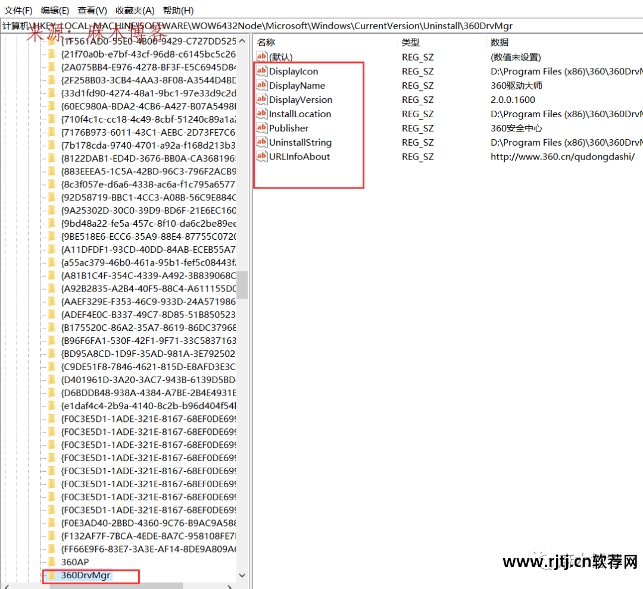Open the 文件(F) menu
Screen dimensions: 643x589
click(18, 10)
